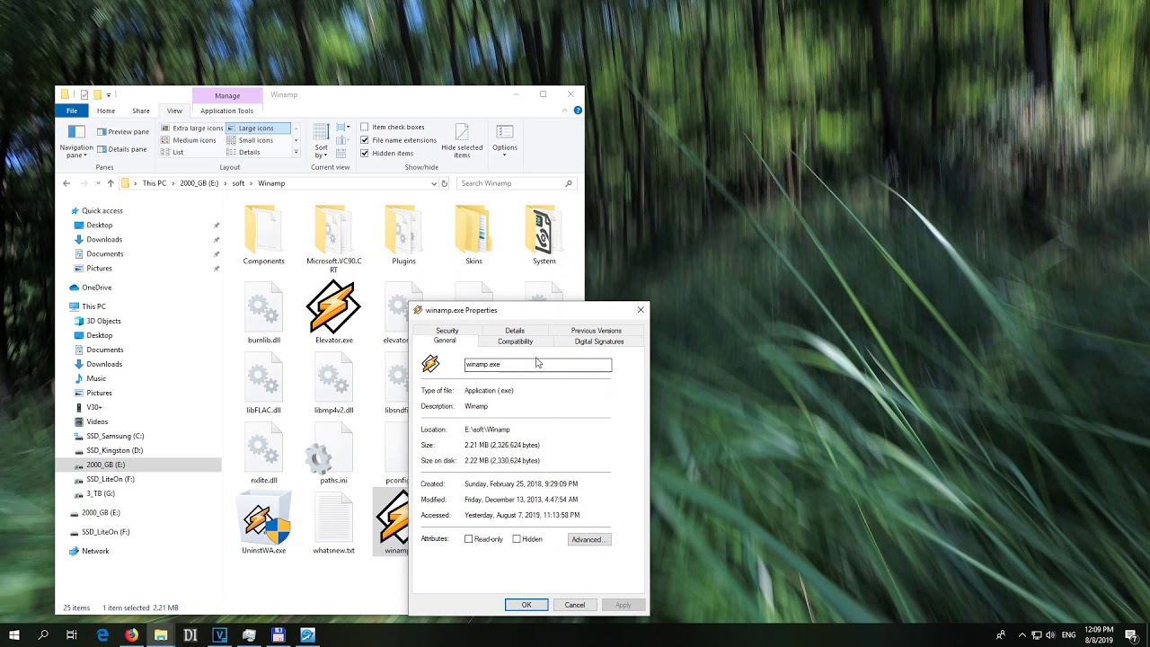Open the Components folder

264,230
